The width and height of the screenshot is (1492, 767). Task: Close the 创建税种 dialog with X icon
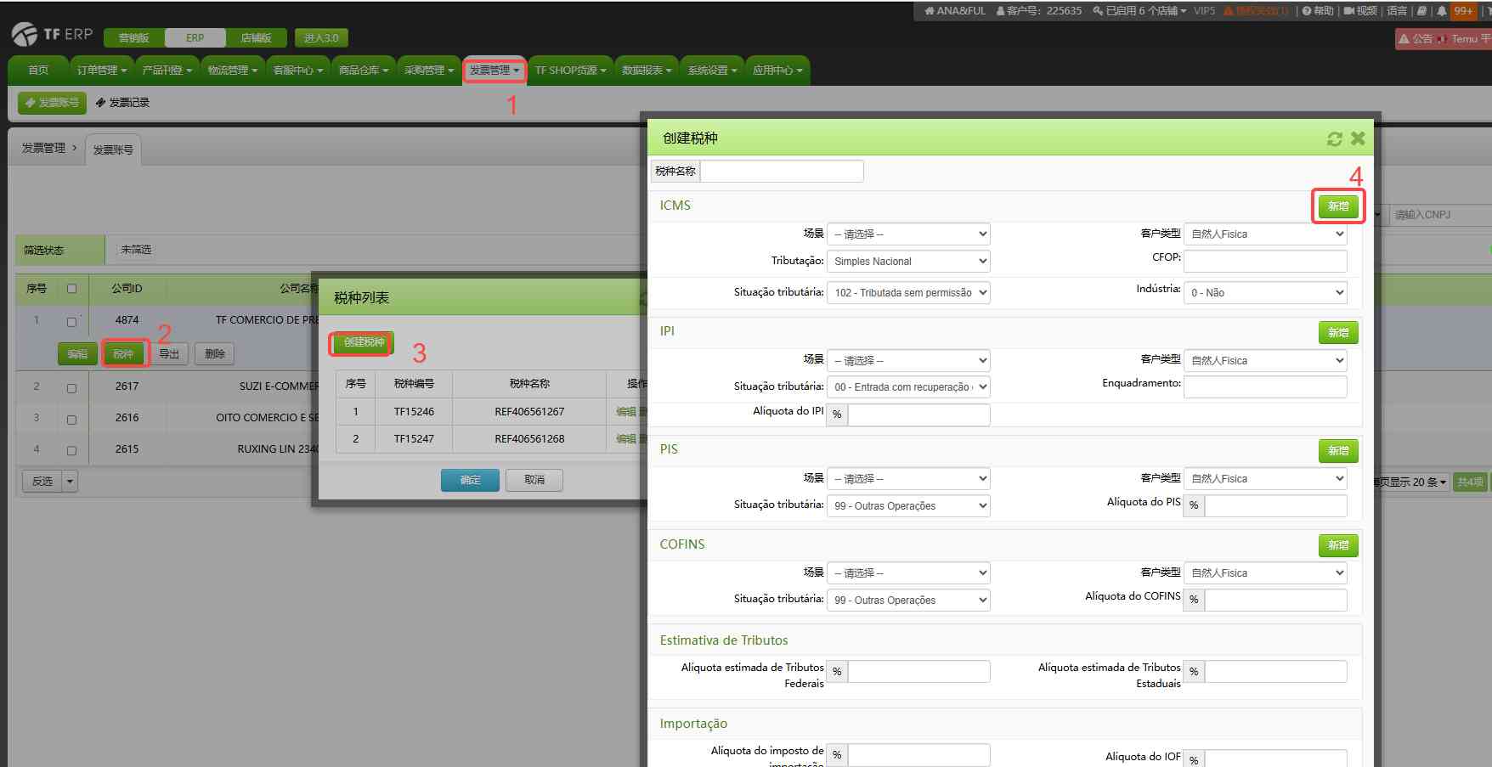click(x=1358, y=138)
